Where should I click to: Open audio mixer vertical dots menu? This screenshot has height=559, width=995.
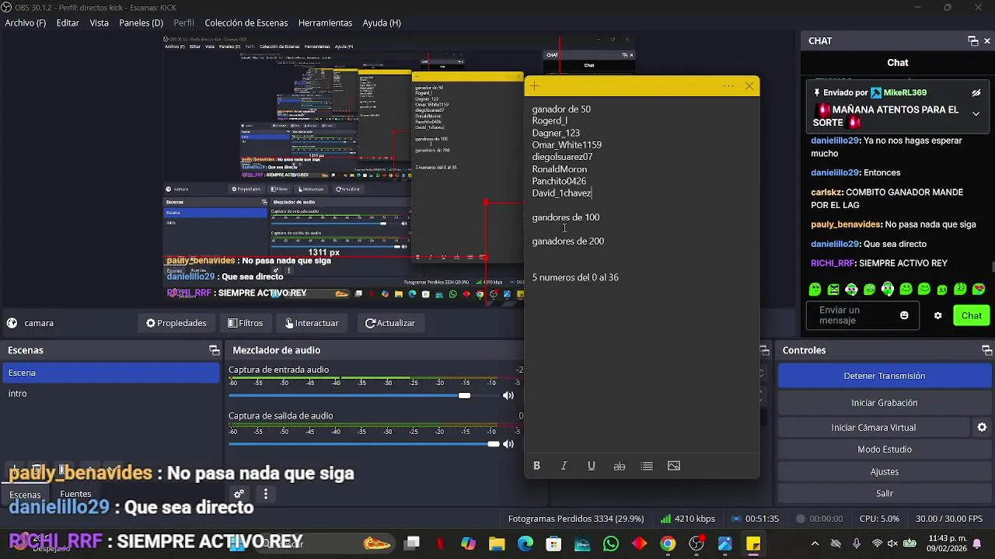click(x=266, y=494)
